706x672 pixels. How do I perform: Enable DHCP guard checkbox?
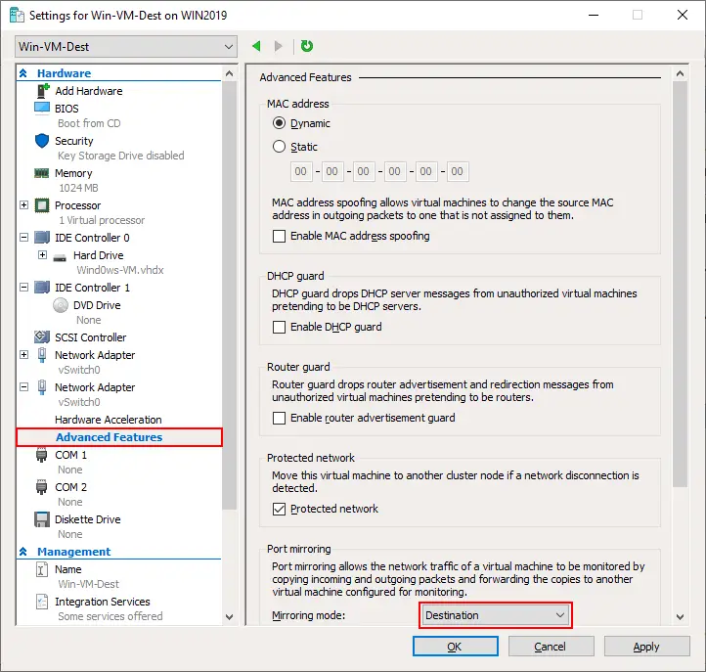(x=279, y=327)
